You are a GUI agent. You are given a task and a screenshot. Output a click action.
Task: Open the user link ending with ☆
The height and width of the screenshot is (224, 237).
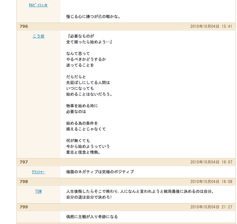pos(39,5)
